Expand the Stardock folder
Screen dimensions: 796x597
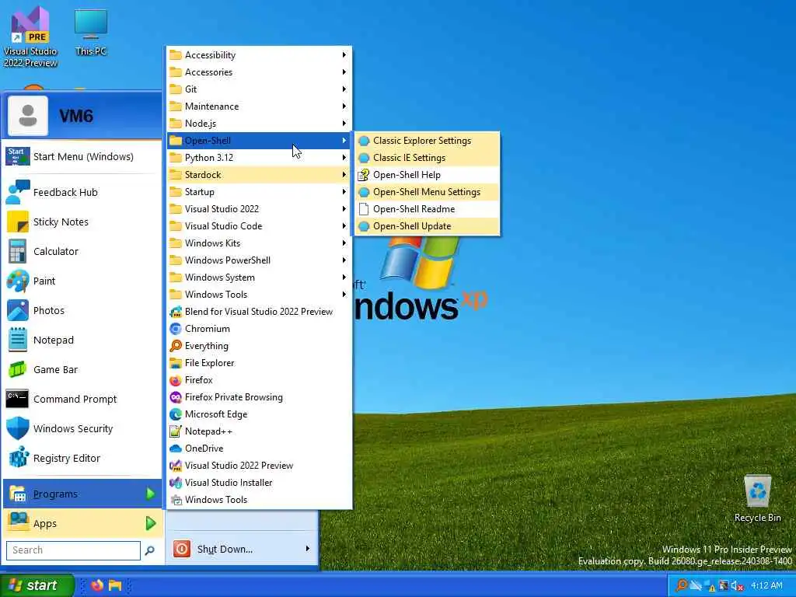coord(260,175)
